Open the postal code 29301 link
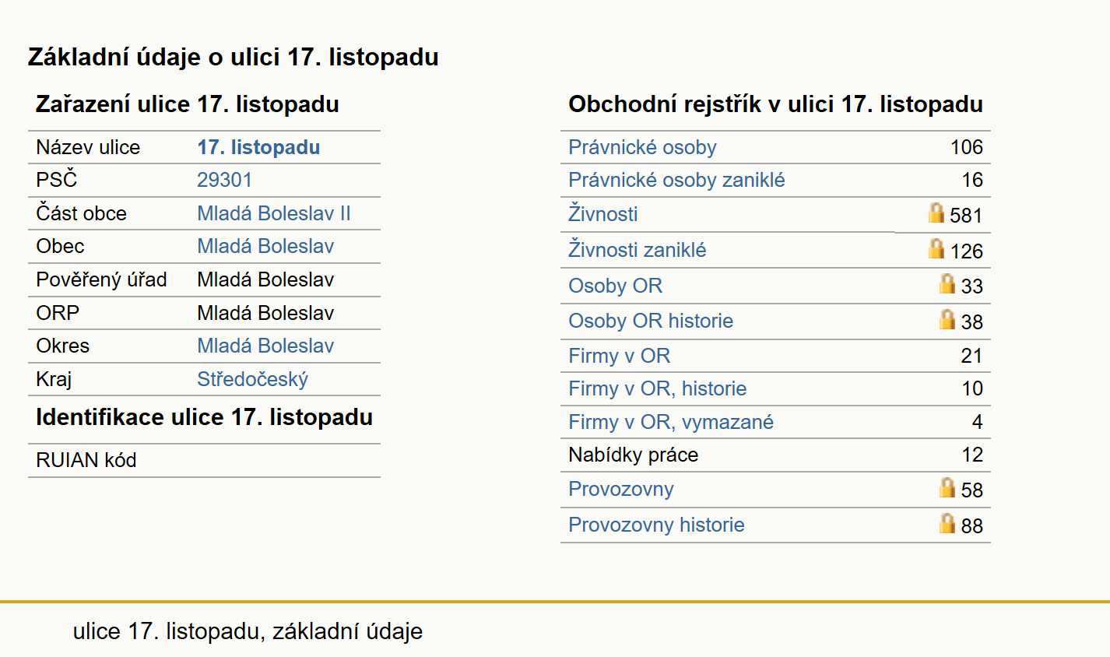Screen dimensions: 1110x657 pyautogui.click(x=225, y=180)
